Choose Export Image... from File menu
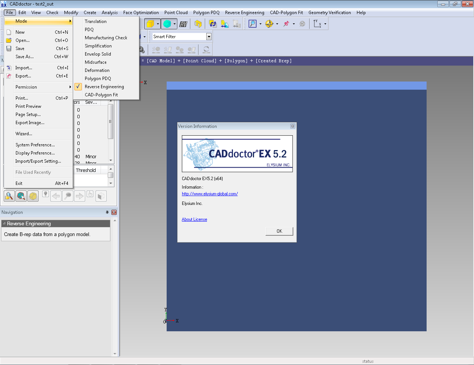Viewport: 474px width, 365px height. pyautogui.click(x=39, y=123)
